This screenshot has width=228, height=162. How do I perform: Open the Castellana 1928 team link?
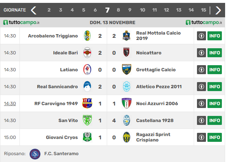point(155,121)
